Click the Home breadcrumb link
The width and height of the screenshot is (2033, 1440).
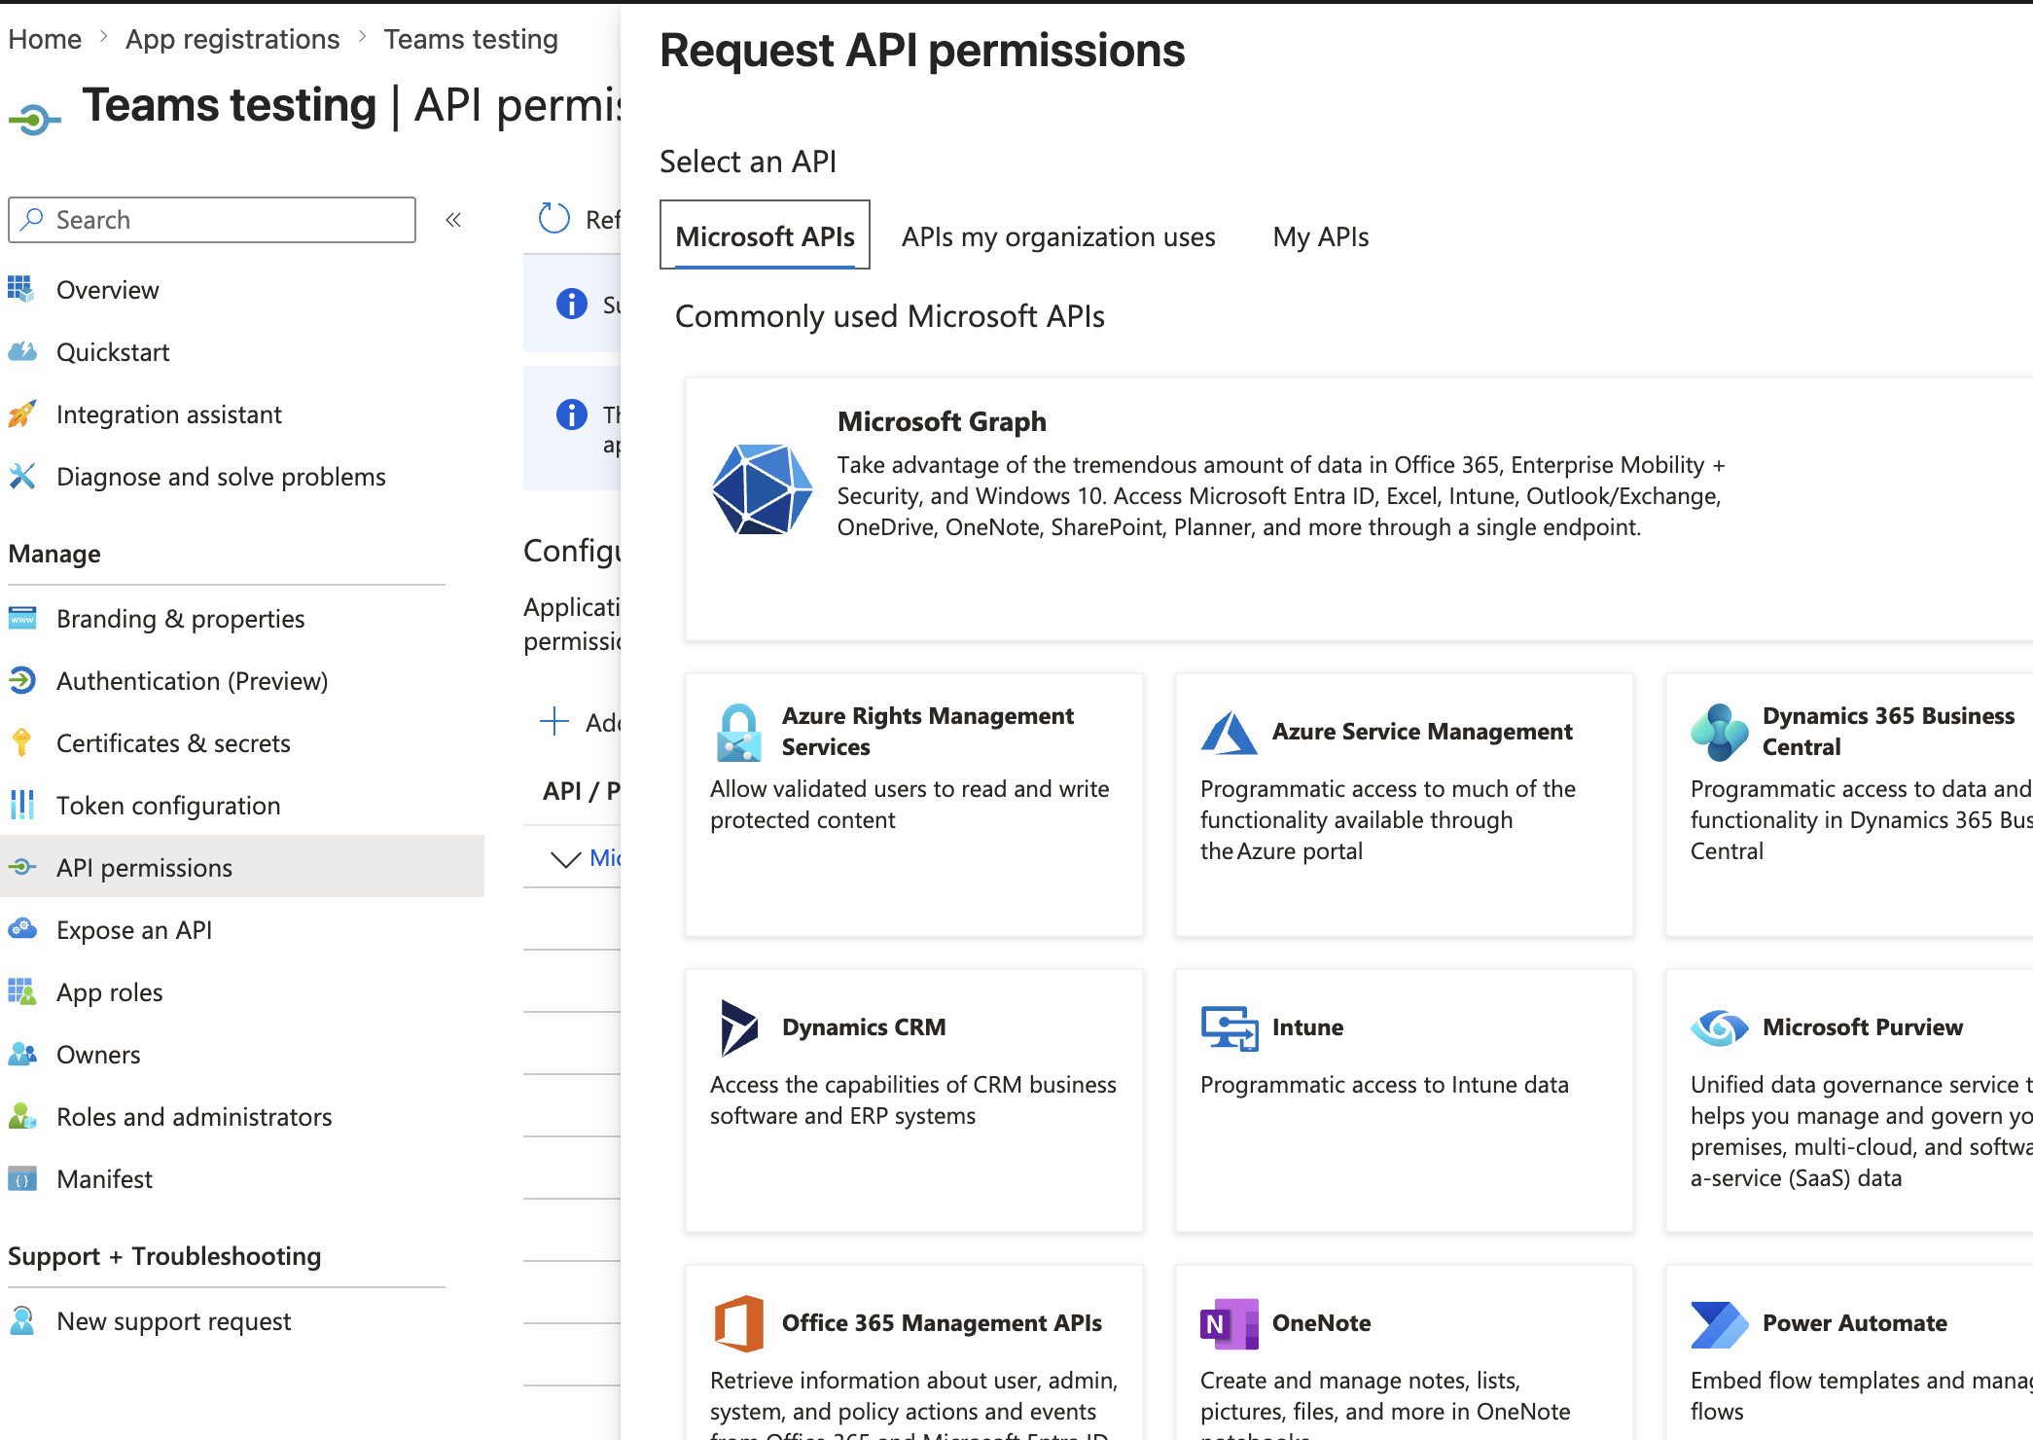(45, 39)
